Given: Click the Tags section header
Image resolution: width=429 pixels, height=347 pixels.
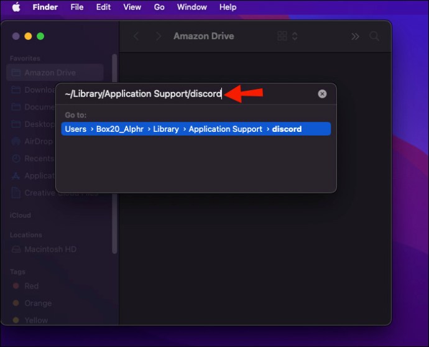Looking at the screenshot, I should pos(17,272).
